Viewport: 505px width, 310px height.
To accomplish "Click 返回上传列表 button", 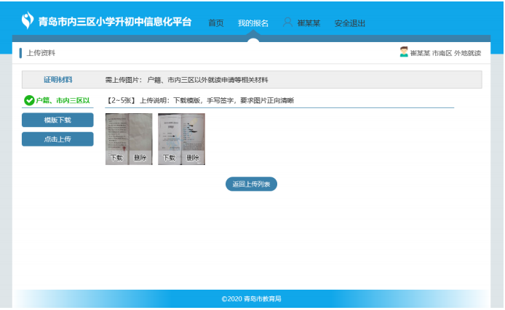I will (251, 184).
